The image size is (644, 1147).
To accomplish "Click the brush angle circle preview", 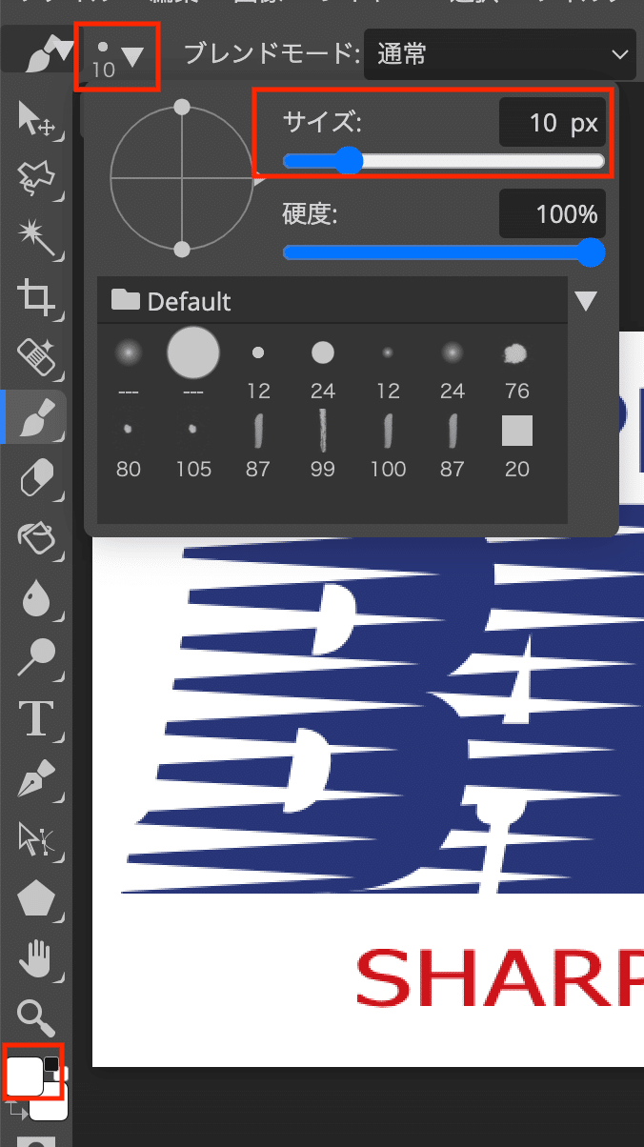I will [183, 178].
